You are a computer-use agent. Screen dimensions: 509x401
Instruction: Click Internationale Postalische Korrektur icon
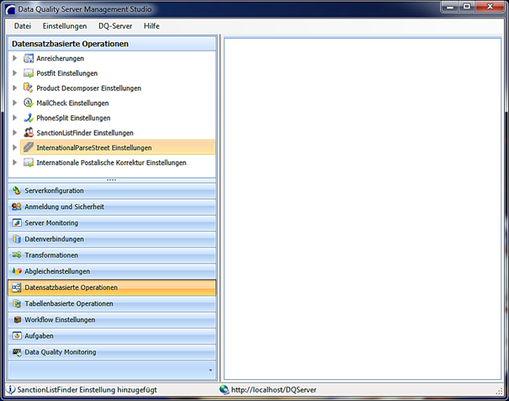29,162
